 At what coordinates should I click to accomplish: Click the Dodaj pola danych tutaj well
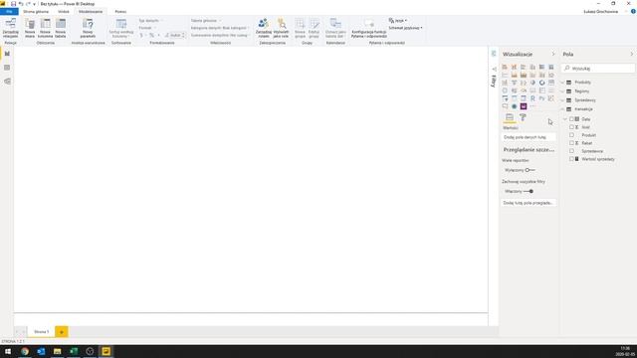[x=529, y=137]
